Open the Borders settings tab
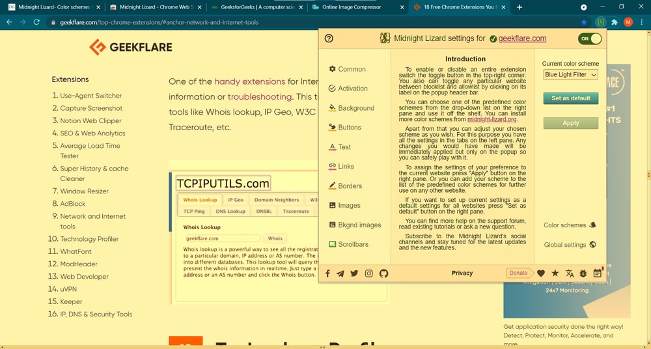Viewport: 651px width, 349px height. (345, 186)
